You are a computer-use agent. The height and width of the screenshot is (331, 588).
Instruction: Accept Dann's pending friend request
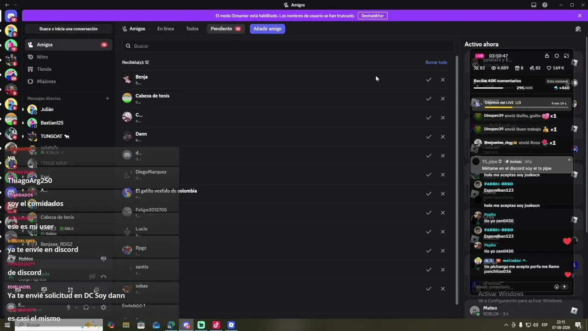[x=429, y=137]
